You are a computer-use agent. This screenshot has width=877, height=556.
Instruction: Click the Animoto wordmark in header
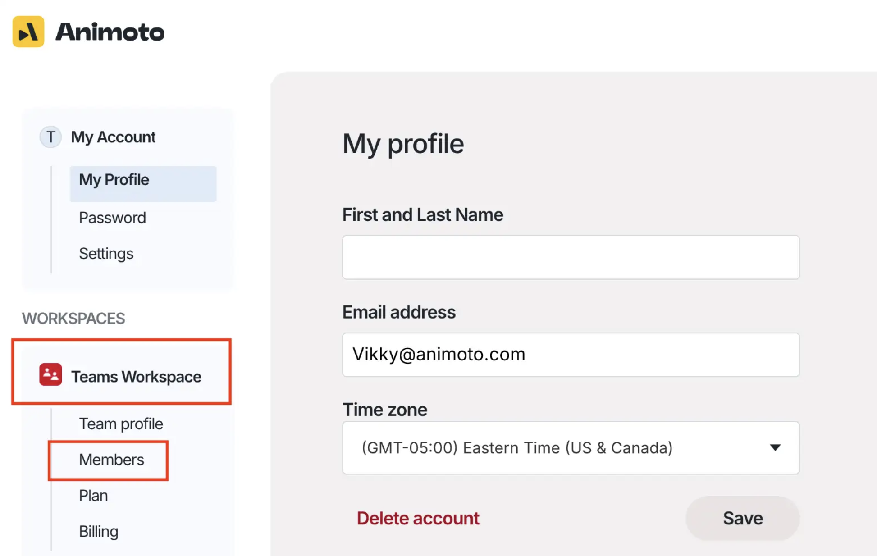(110, 32)
